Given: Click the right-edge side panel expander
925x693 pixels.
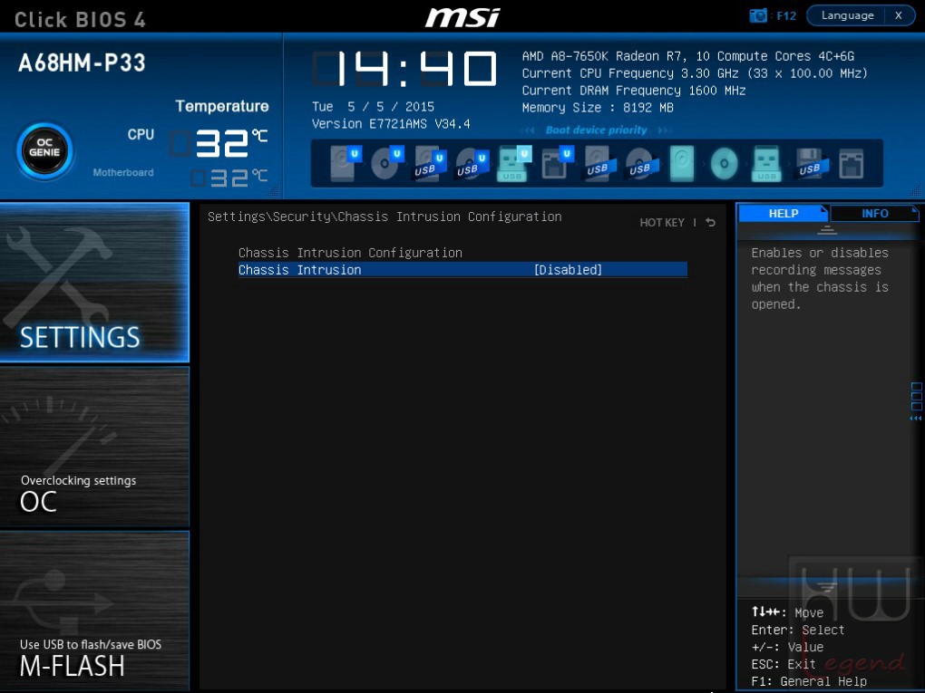Looking at the screenshot, I should pyautogui.click(x=916, y=401).
